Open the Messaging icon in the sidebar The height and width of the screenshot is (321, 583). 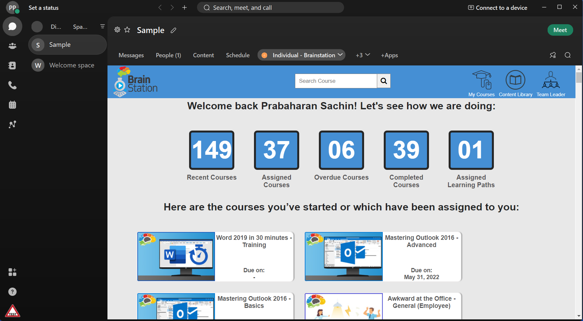[12, 27]
